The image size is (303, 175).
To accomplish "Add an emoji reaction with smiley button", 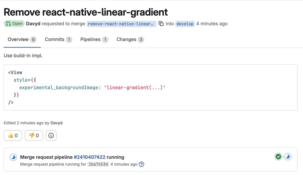I will [x=51, y=135].
